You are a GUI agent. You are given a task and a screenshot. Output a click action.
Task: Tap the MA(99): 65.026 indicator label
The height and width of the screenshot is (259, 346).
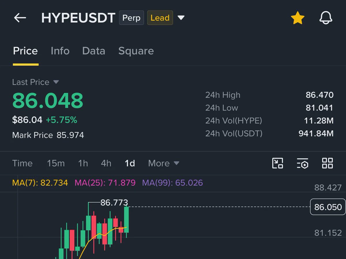click(x=172, y=183)
